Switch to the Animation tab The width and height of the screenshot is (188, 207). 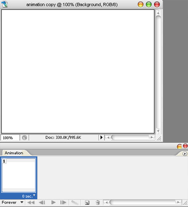click(x=14, y=153)
